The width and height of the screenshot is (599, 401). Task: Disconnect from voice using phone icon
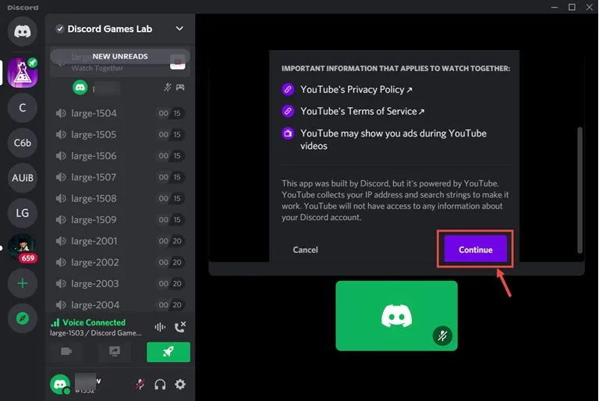180,327
